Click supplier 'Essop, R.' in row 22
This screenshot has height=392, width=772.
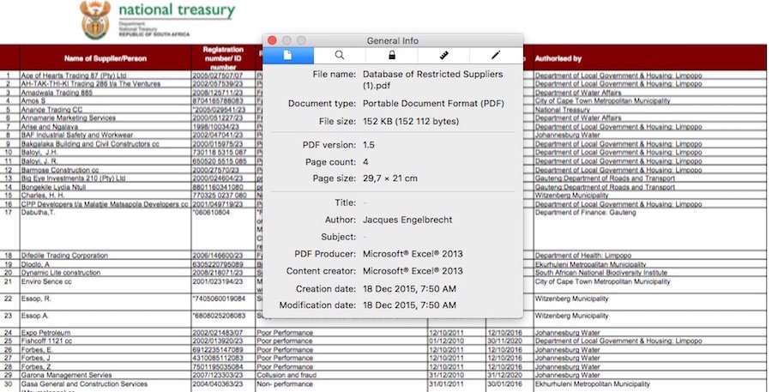click(x=36, y=299)
